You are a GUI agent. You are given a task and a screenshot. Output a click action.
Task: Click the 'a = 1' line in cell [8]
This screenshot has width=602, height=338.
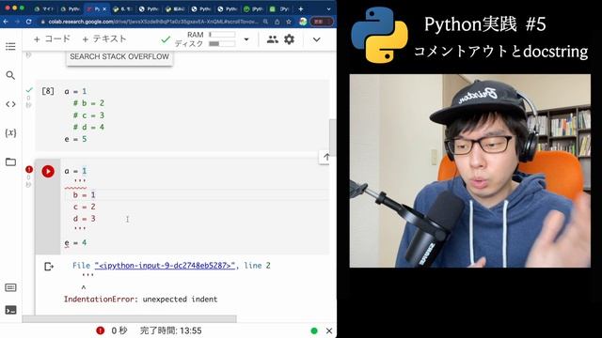[75, 91]
